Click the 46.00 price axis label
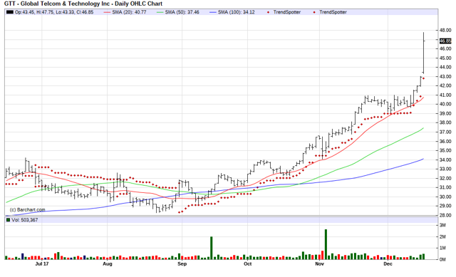Viewport: 456px width, 277px height. click(445, 48)
